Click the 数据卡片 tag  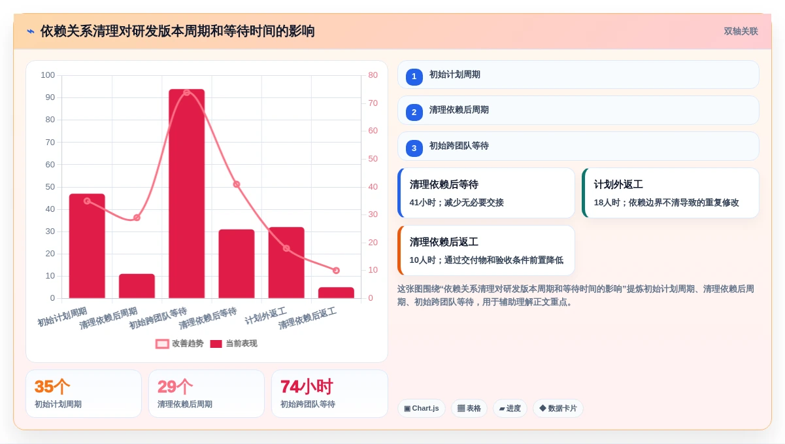click(558, 409)
